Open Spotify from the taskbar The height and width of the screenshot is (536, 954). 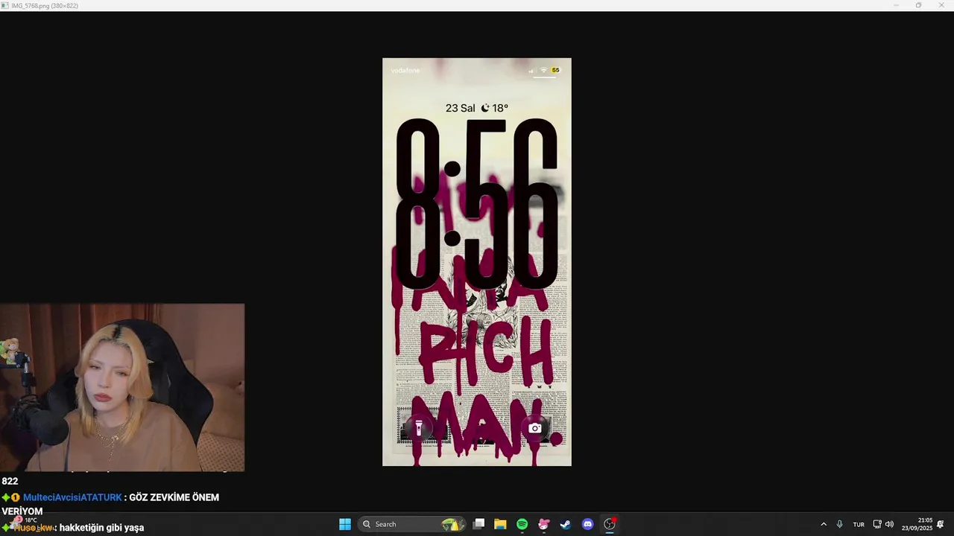(522, 524)
